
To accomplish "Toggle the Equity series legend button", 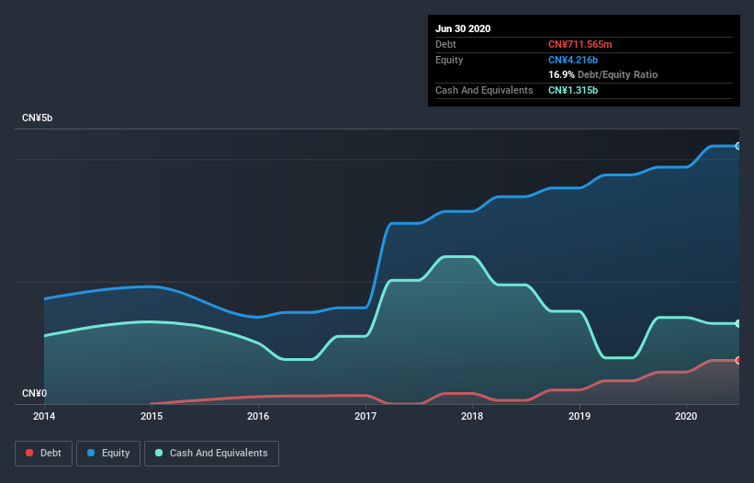I will point(108,454).
